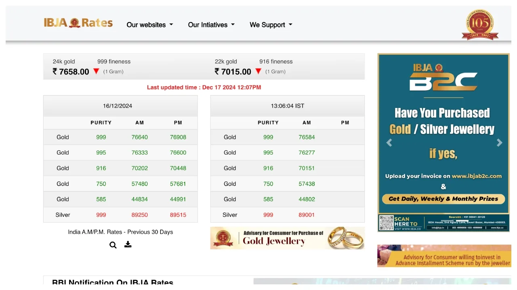This screenshot has height=290, width=517.
Task: Select PM rate 76908 for Gold 999
Action: click(x=178, y=137)
